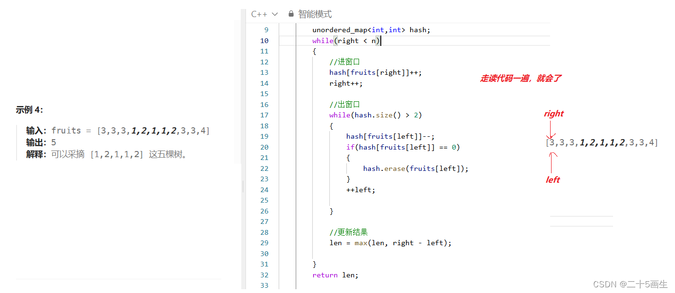The image size is (675, 293).
Task: Click line number 31 in the gutter
Action: (264, 264)
